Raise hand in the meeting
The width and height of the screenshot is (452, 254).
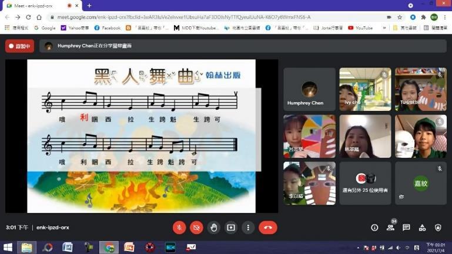pyautogui.click(x=213, y=228)
